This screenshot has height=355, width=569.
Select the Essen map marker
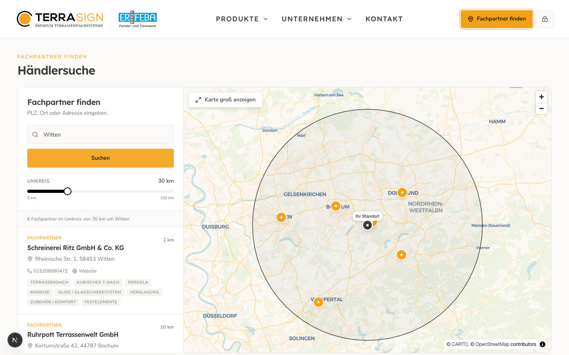[x=281, y=217]
